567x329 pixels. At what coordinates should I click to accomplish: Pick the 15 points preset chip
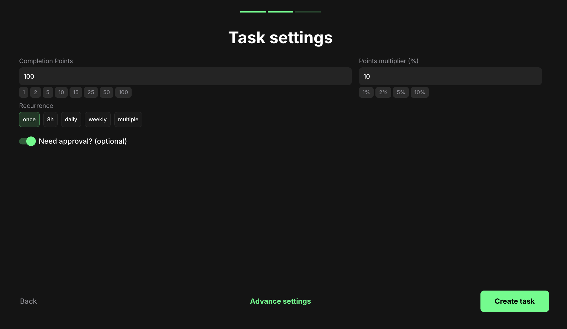pos(76,92)
